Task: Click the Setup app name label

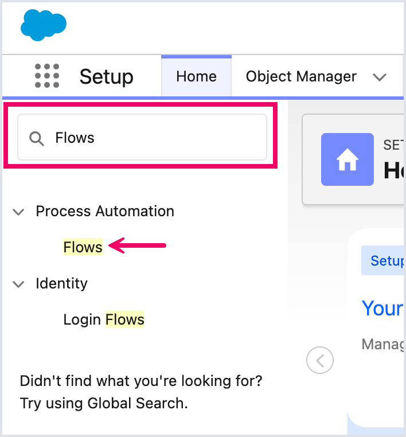Action: pyautogui.click(x=107, y=77)
